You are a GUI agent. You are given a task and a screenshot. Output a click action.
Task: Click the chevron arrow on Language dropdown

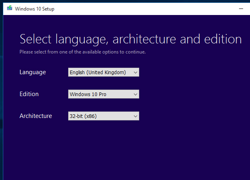tap(136, 72)
